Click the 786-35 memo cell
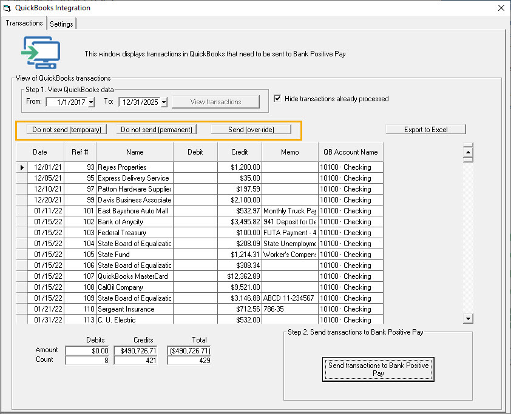The image size is (511, 414). point(289,309)
